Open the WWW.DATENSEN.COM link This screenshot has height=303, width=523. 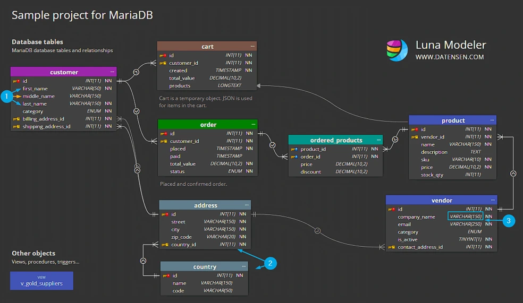click(x=449, y=57)
